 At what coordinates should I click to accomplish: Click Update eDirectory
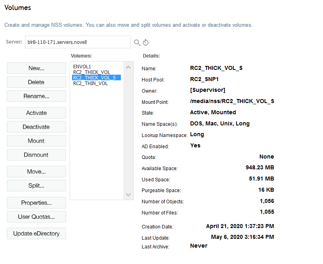pos(36,233)
